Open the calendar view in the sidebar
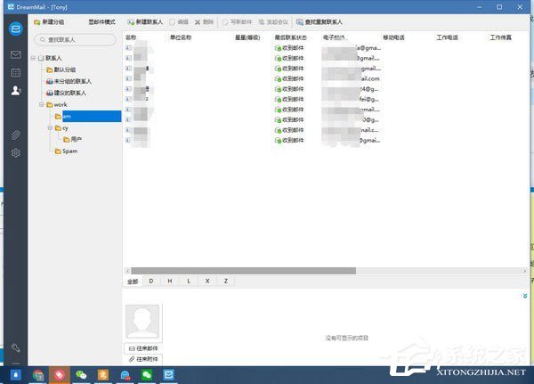The width and height of the screenshot is (534, 384). [x=16, y=73]
